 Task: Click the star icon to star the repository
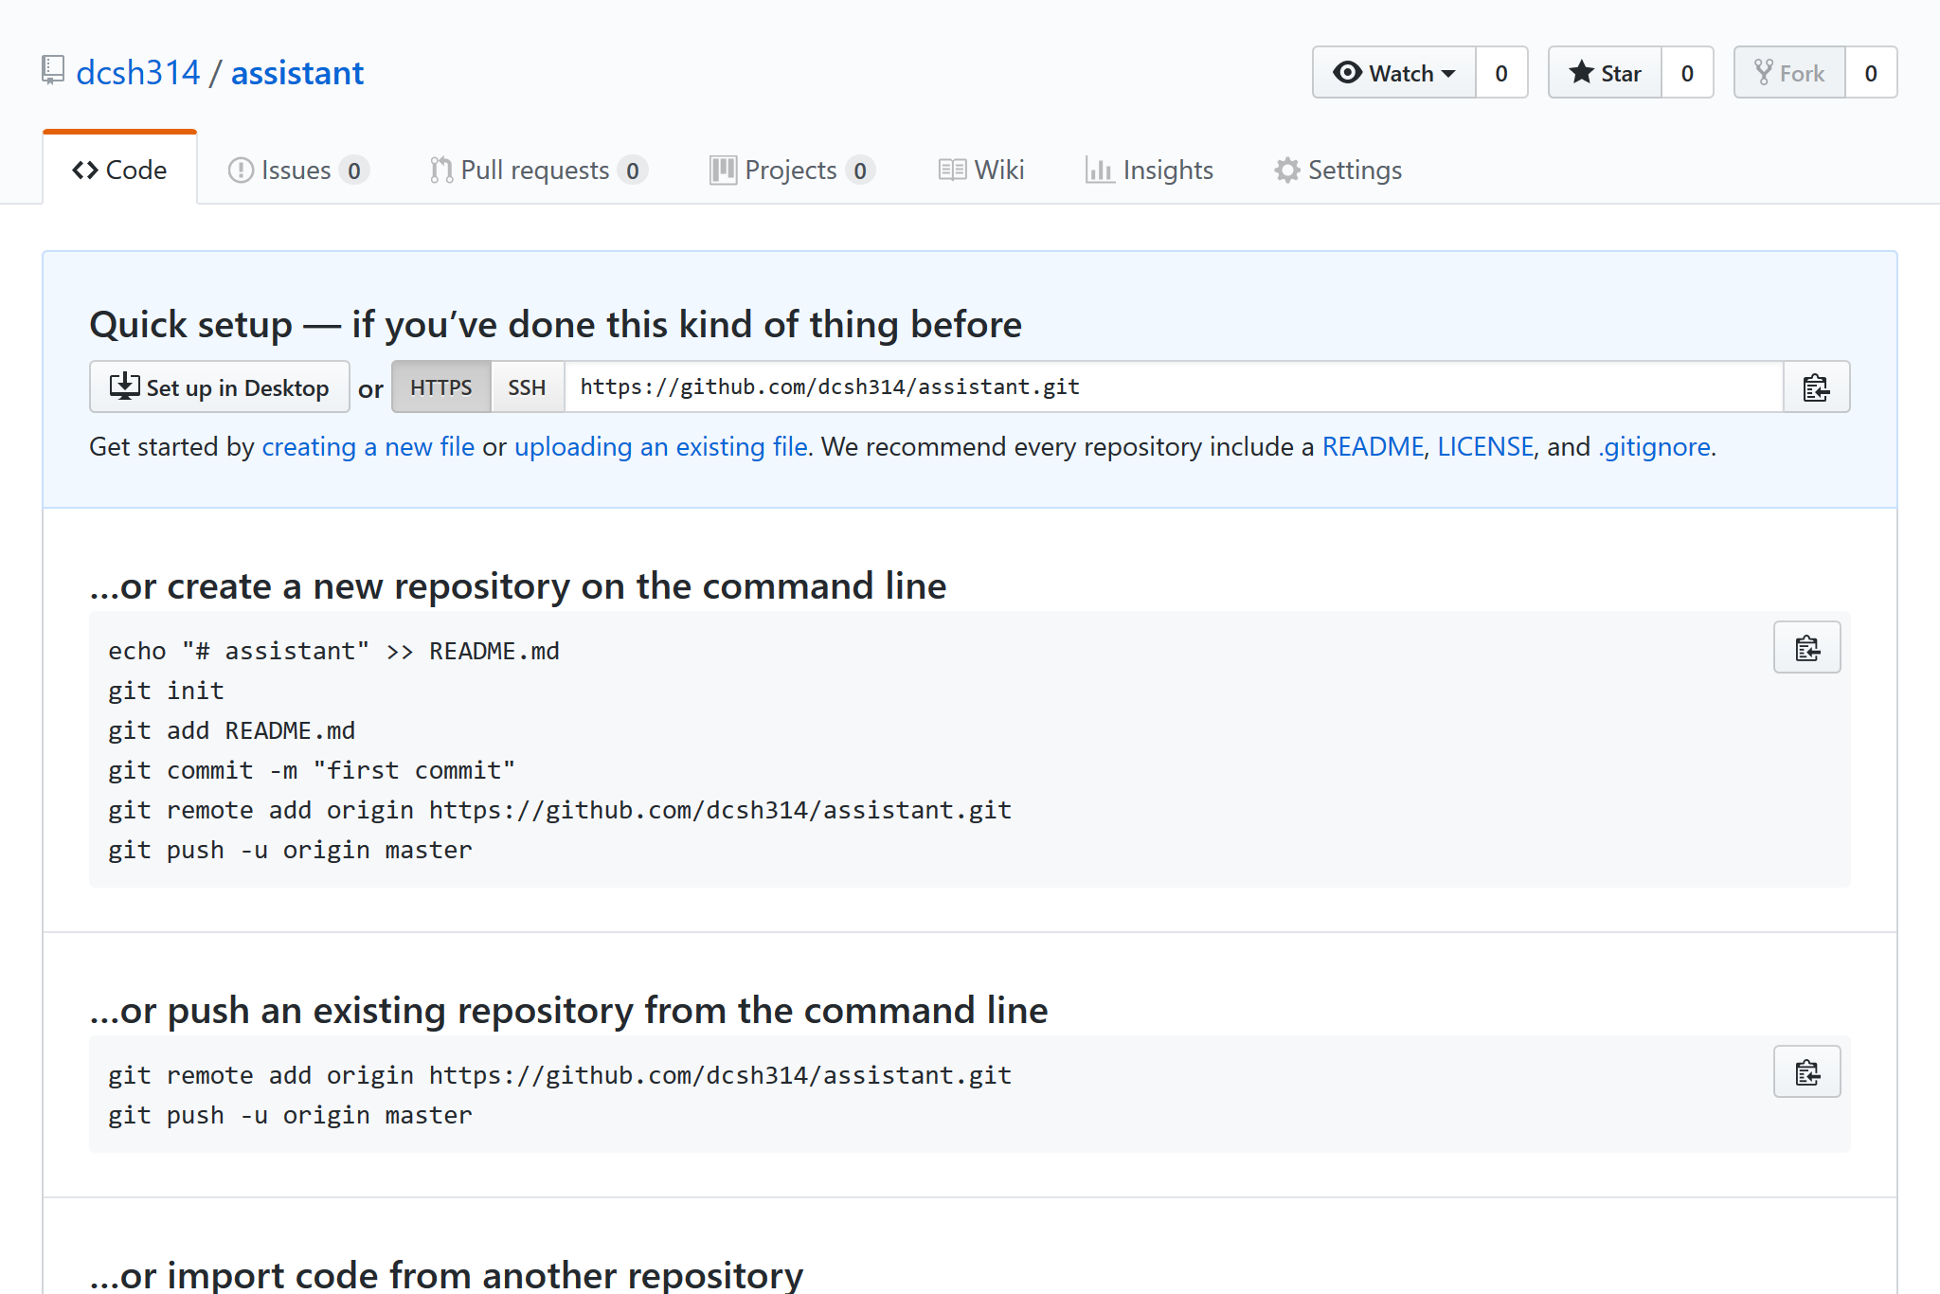1582,73
